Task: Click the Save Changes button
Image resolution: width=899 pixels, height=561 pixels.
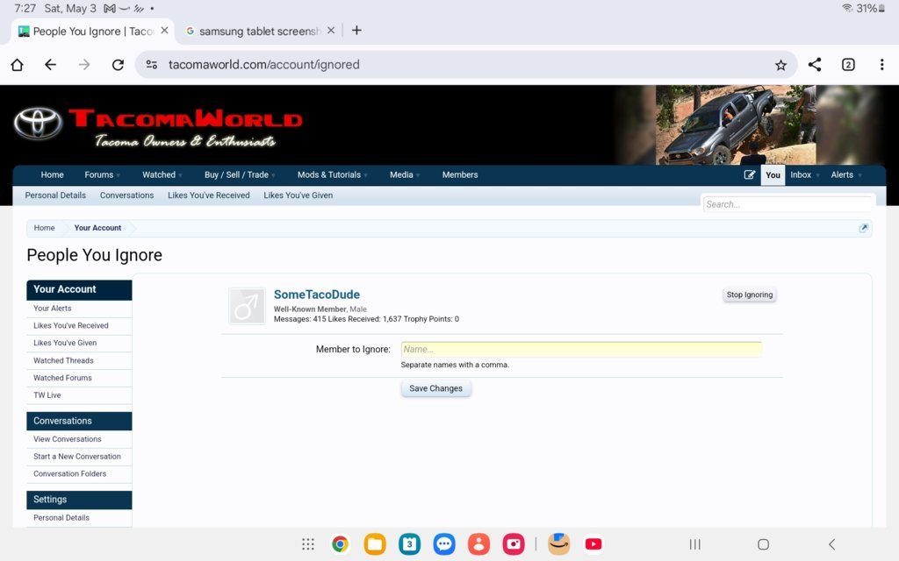Action: coord(435,388)
